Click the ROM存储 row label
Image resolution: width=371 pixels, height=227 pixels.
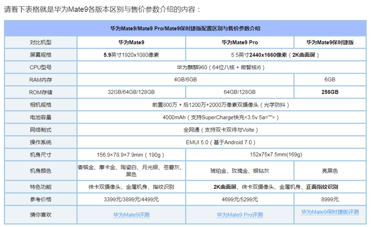[41, 92]
